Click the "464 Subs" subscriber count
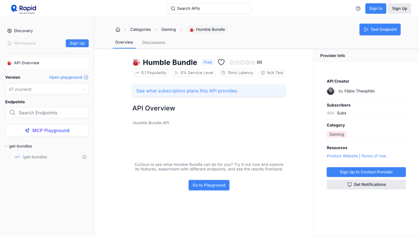Image resolution: width=419 pixels, height=236 pixels. 337,113
